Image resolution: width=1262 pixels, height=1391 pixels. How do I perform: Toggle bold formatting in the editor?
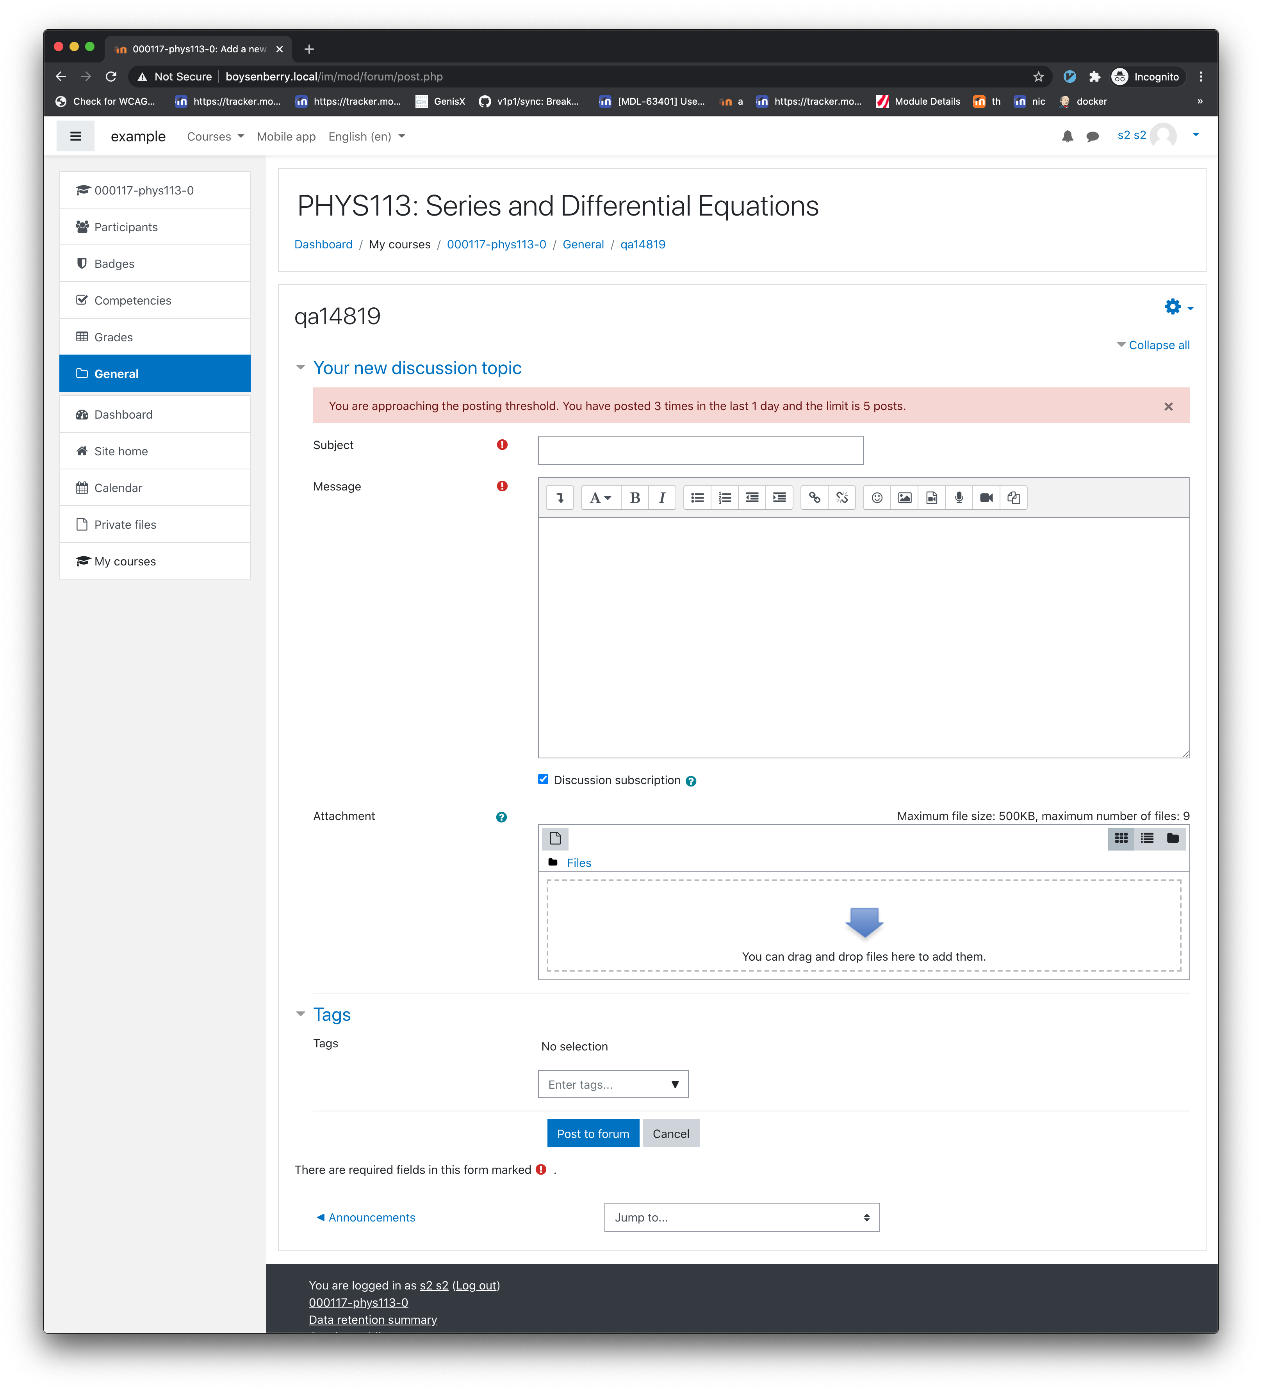635,498
